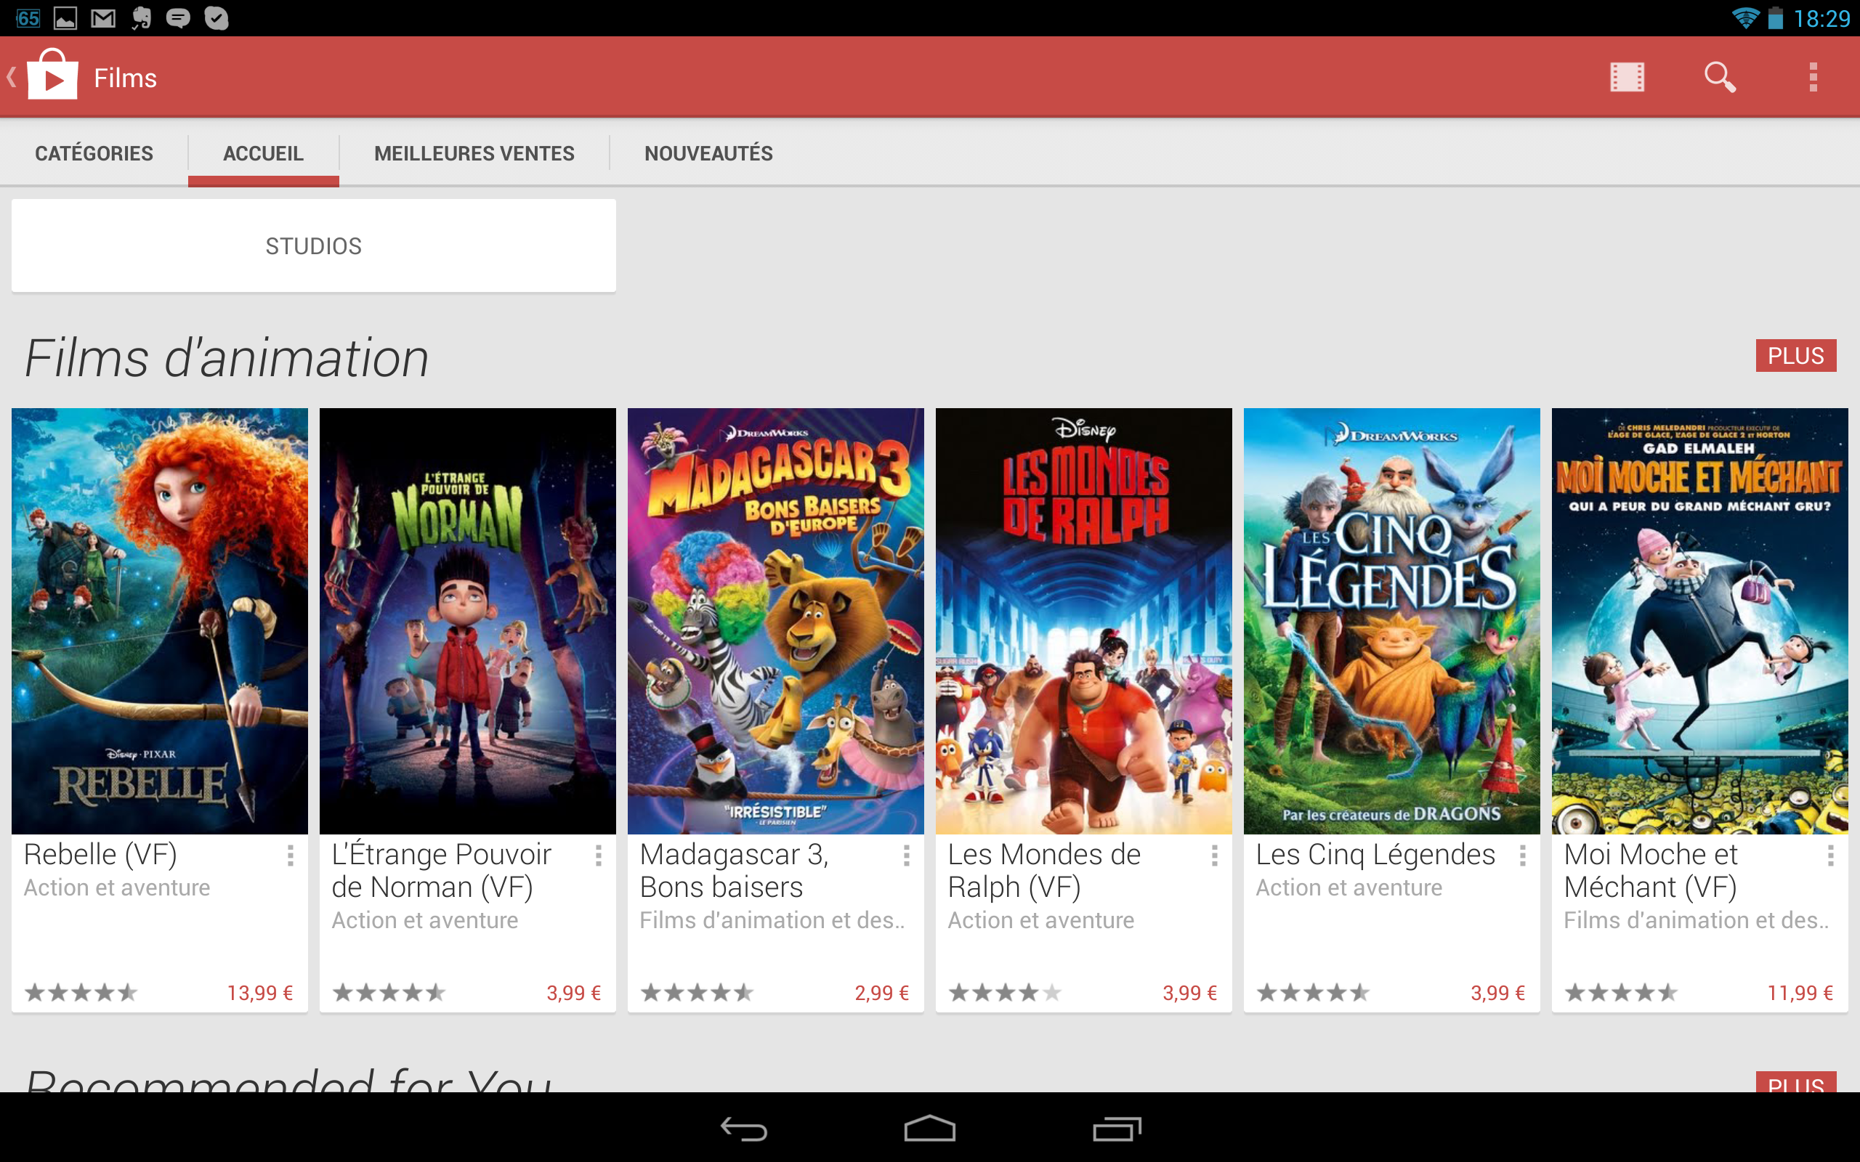Switch to MEILLEURES VENTES tab
This screenshot has height=1162, width=1860.
(x=474, y=153)
